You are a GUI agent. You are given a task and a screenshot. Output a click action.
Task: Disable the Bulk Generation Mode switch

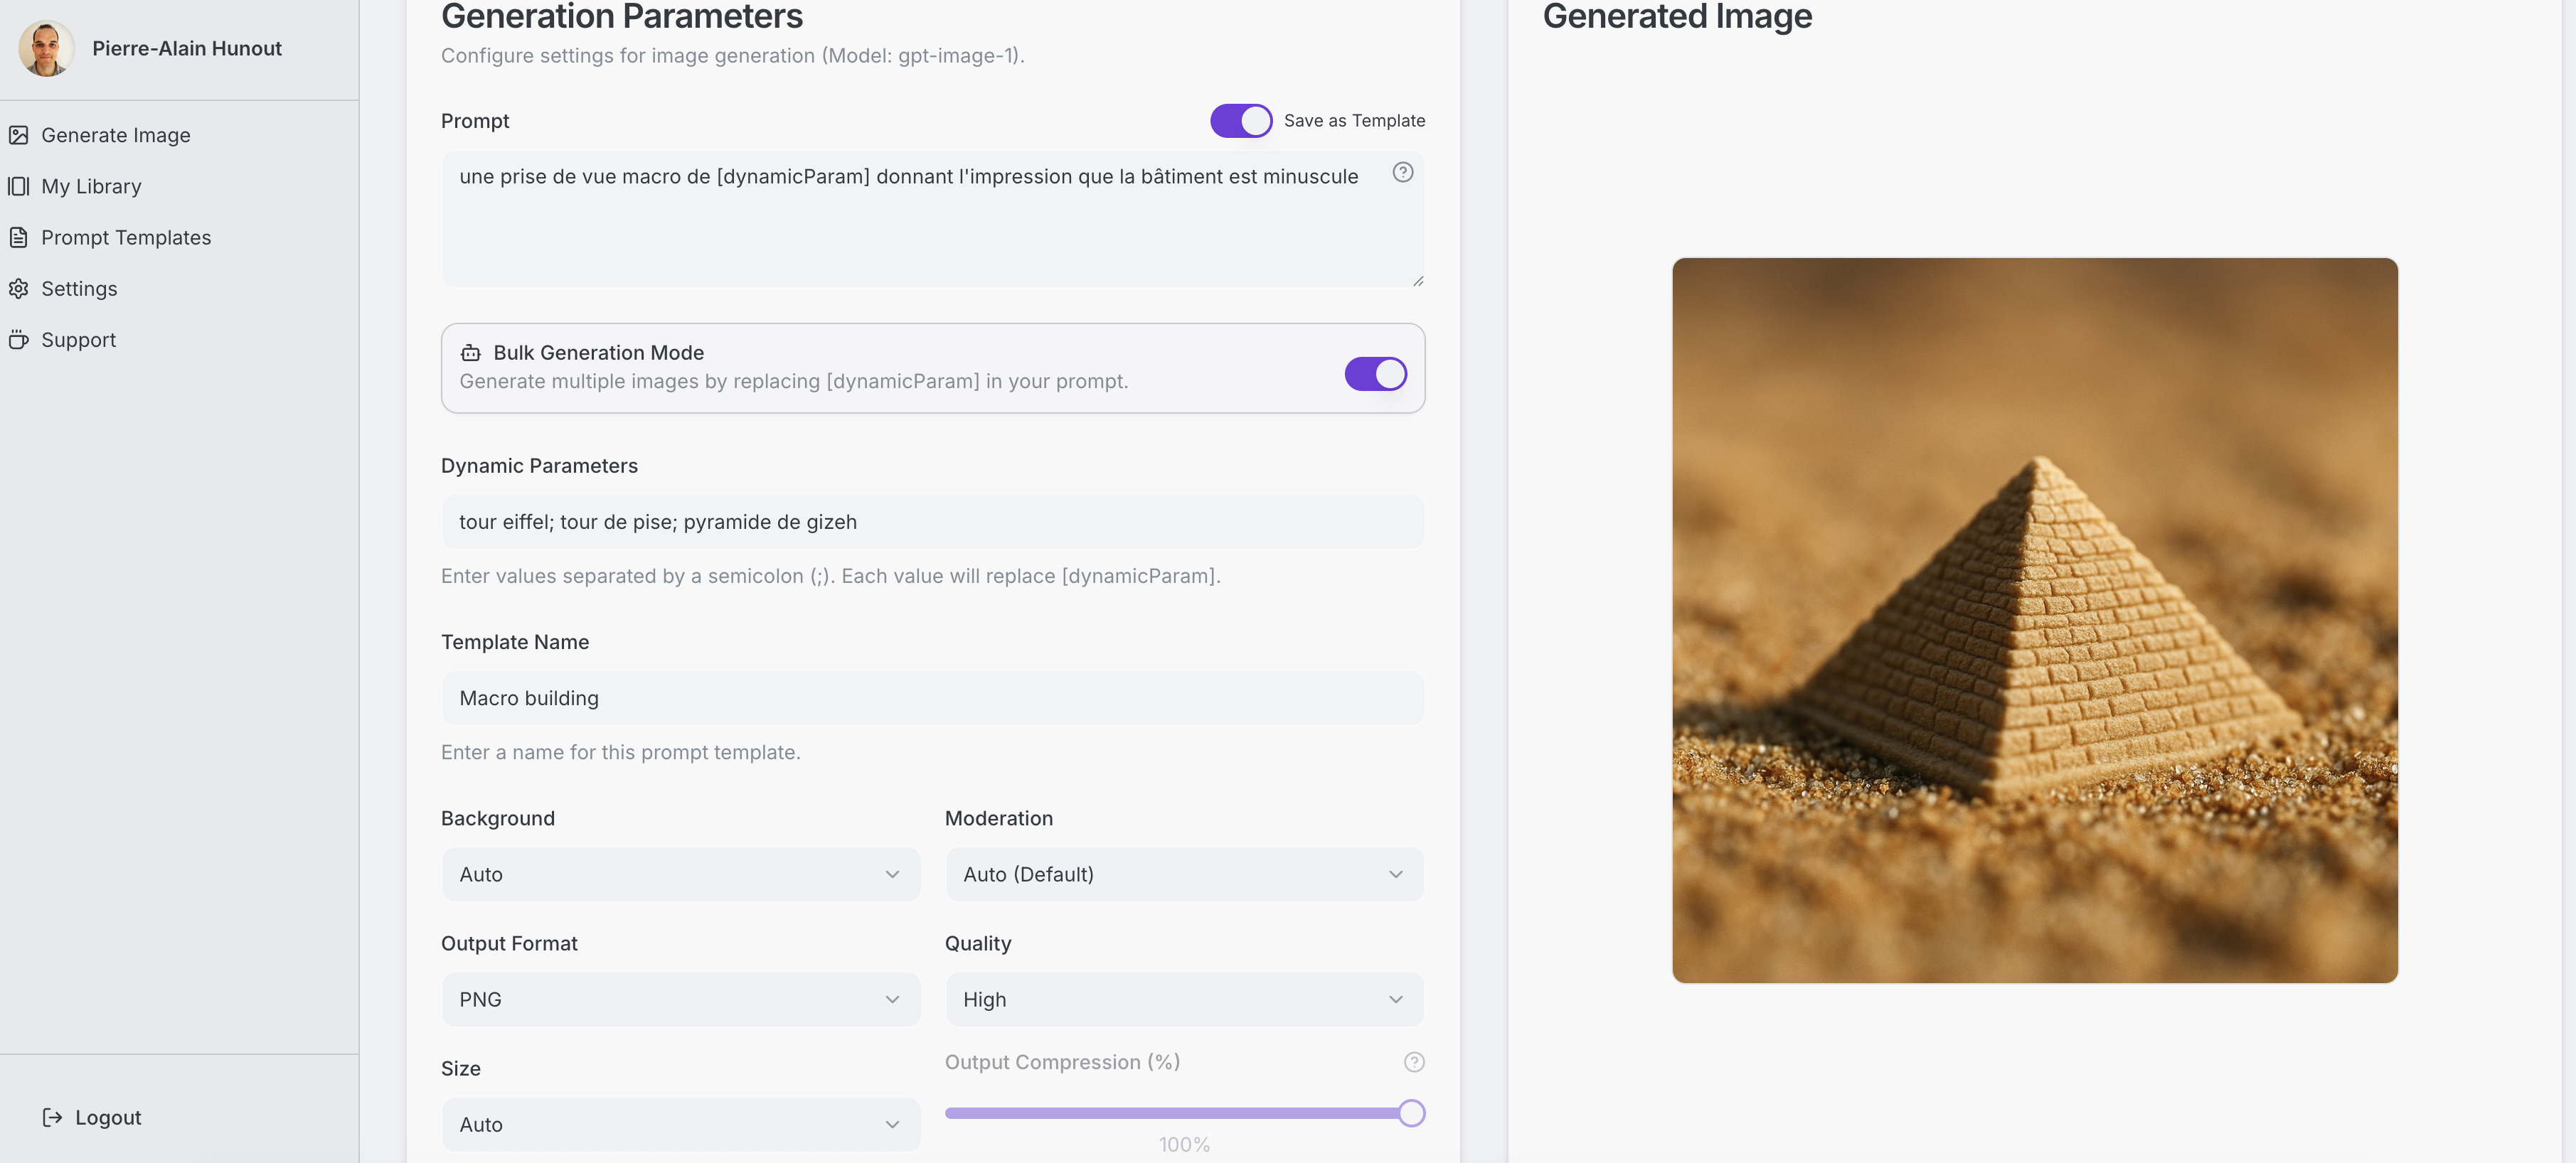tap(1375, 374)
